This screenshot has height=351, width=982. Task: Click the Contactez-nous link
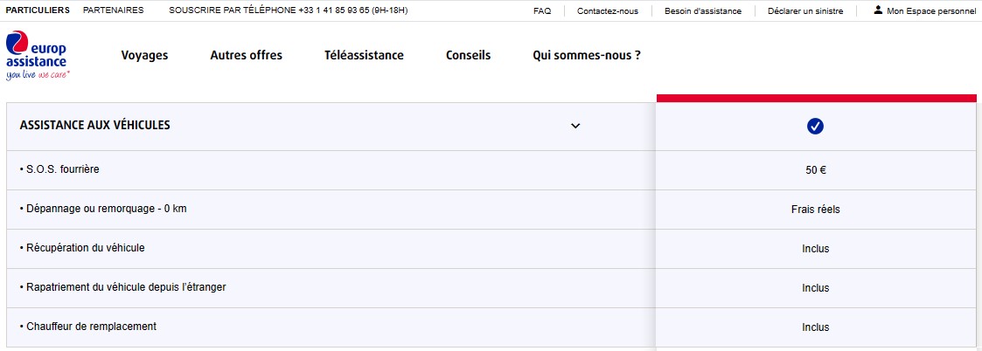point(608,11)
